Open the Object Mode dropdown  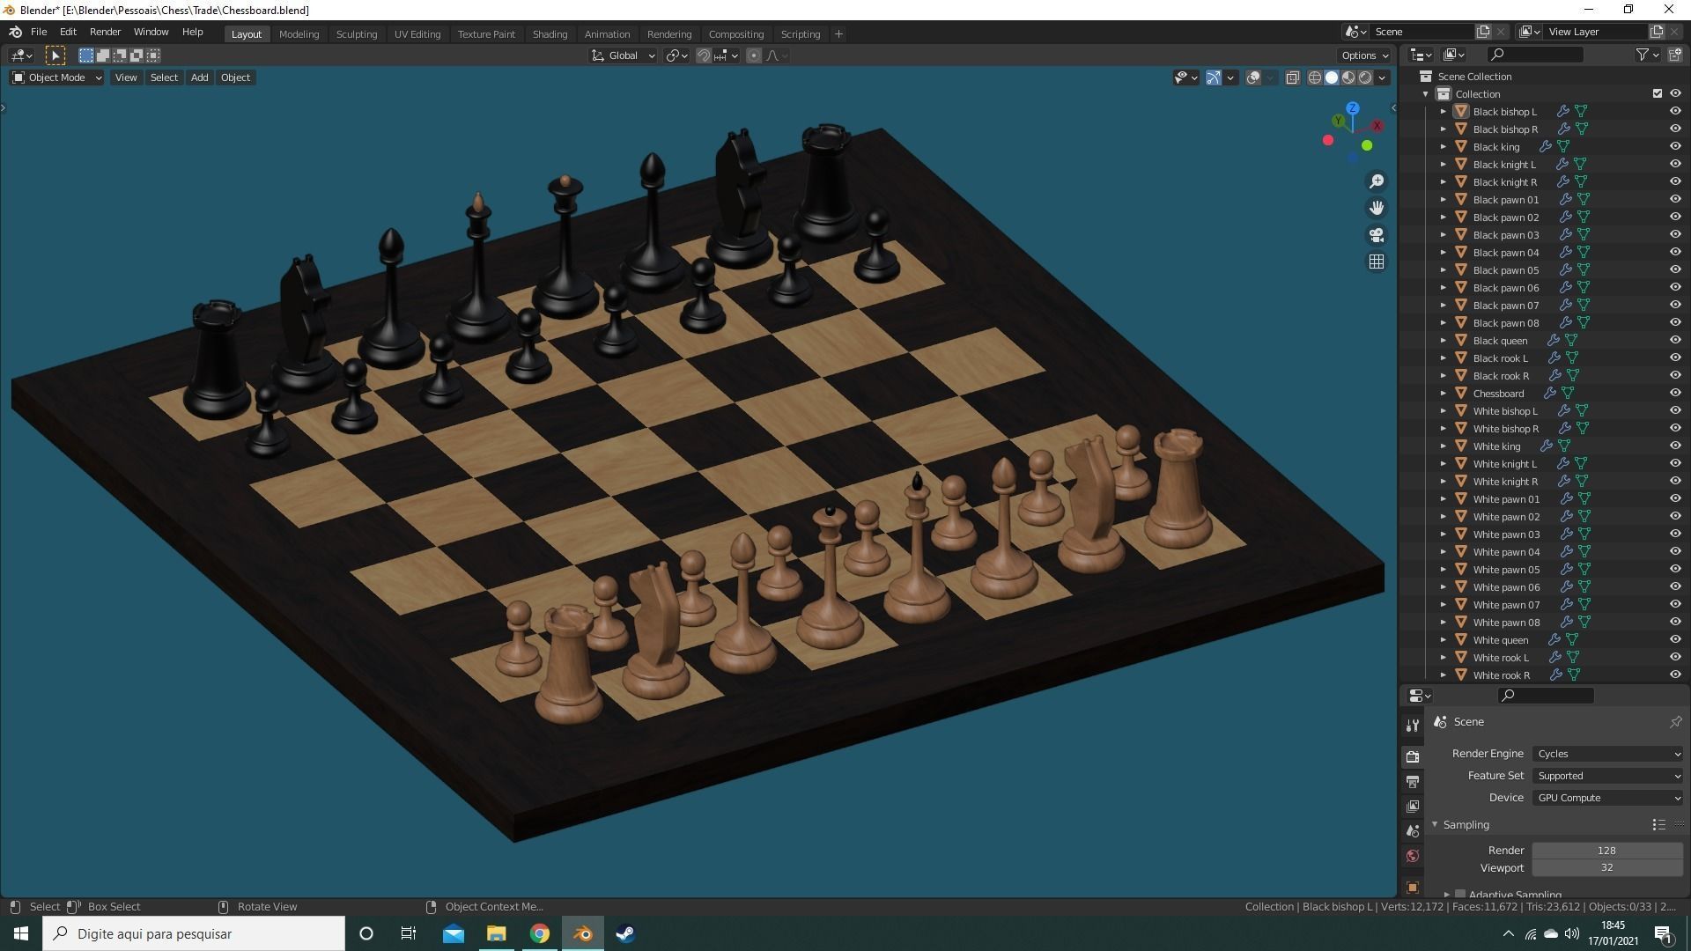tap(56, 77)
